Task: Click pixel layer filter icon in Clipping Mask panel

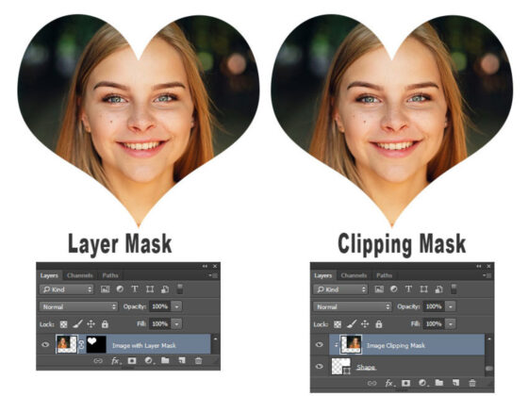Action: [379, 289]
